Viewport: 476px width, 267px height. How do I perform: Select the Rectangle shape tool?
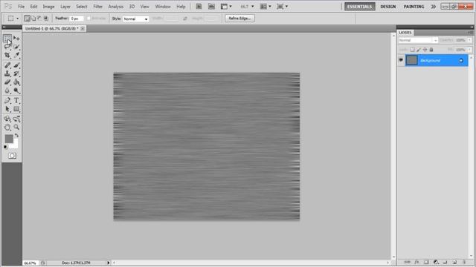tap(16, 109)
